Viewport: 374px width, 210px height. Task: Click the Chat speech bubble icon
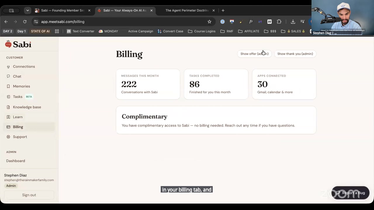(x=8, y=76)
